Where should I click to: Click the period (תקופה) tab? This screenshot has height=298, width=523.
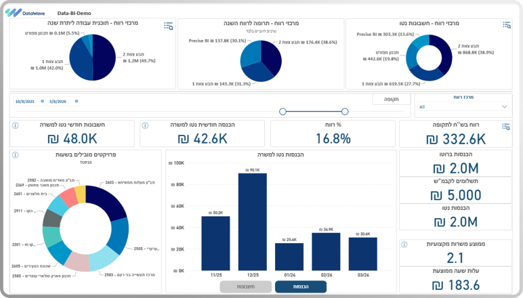(x=392, y=99)
